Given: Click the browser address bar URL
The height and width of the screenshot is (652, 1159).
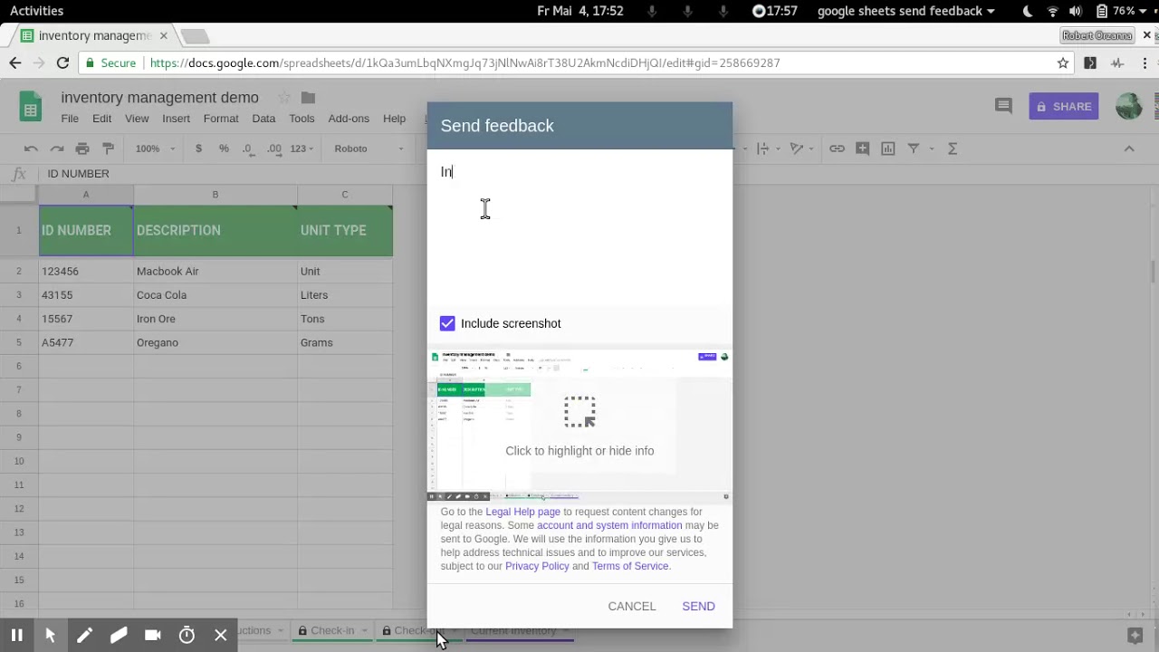Looking at the screenshot, I should coord(465,62).
